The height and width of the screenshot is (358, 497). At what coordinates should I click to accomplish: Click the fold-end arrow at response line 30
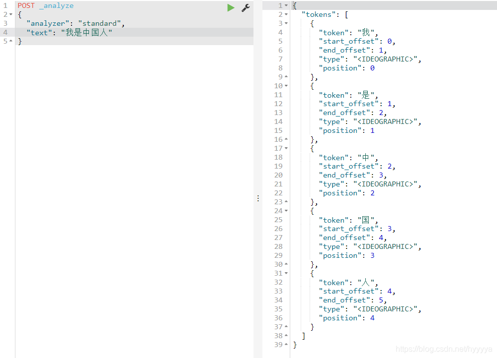click(286, 264)
